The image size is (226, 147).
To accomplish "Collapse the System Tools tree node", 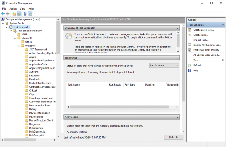I will (x=4, y=23).
